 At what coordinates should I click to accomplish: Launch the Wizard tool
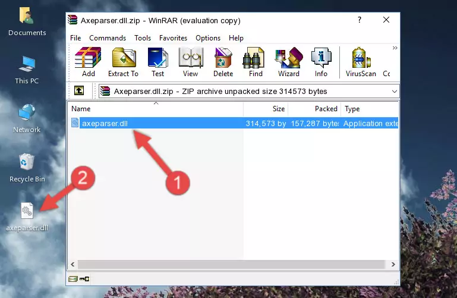[289, 62]
